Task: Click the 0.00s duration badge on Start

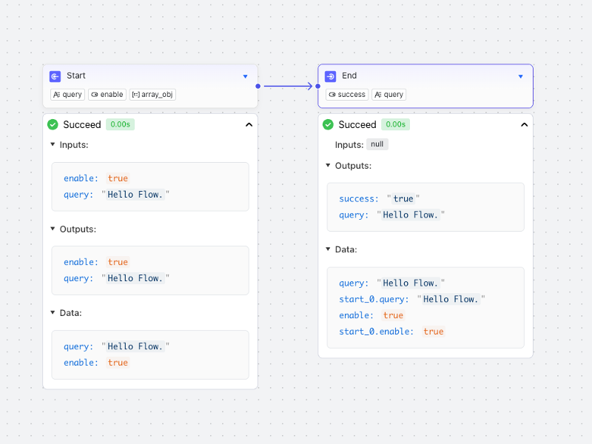Action: point(120,124)
